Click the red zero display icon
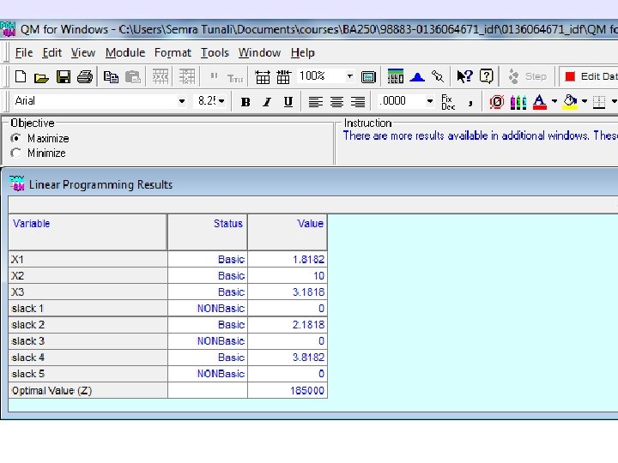Viewport: 618px width, 463px height. click(497, 102)
